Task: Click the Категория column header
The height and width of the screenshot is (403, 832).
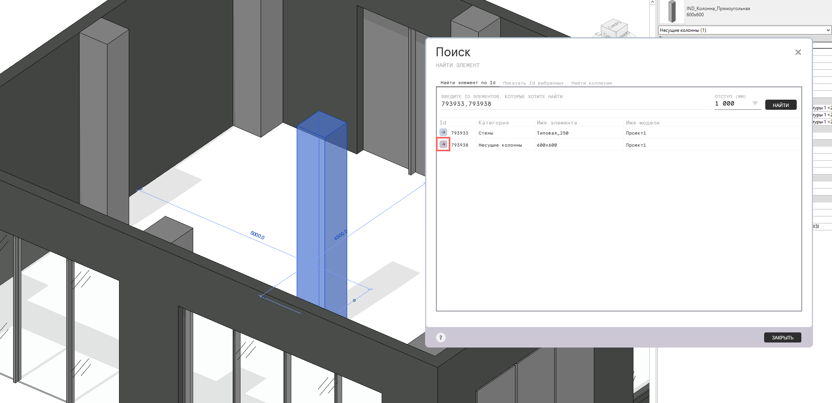Action: [x=493, y=123]
